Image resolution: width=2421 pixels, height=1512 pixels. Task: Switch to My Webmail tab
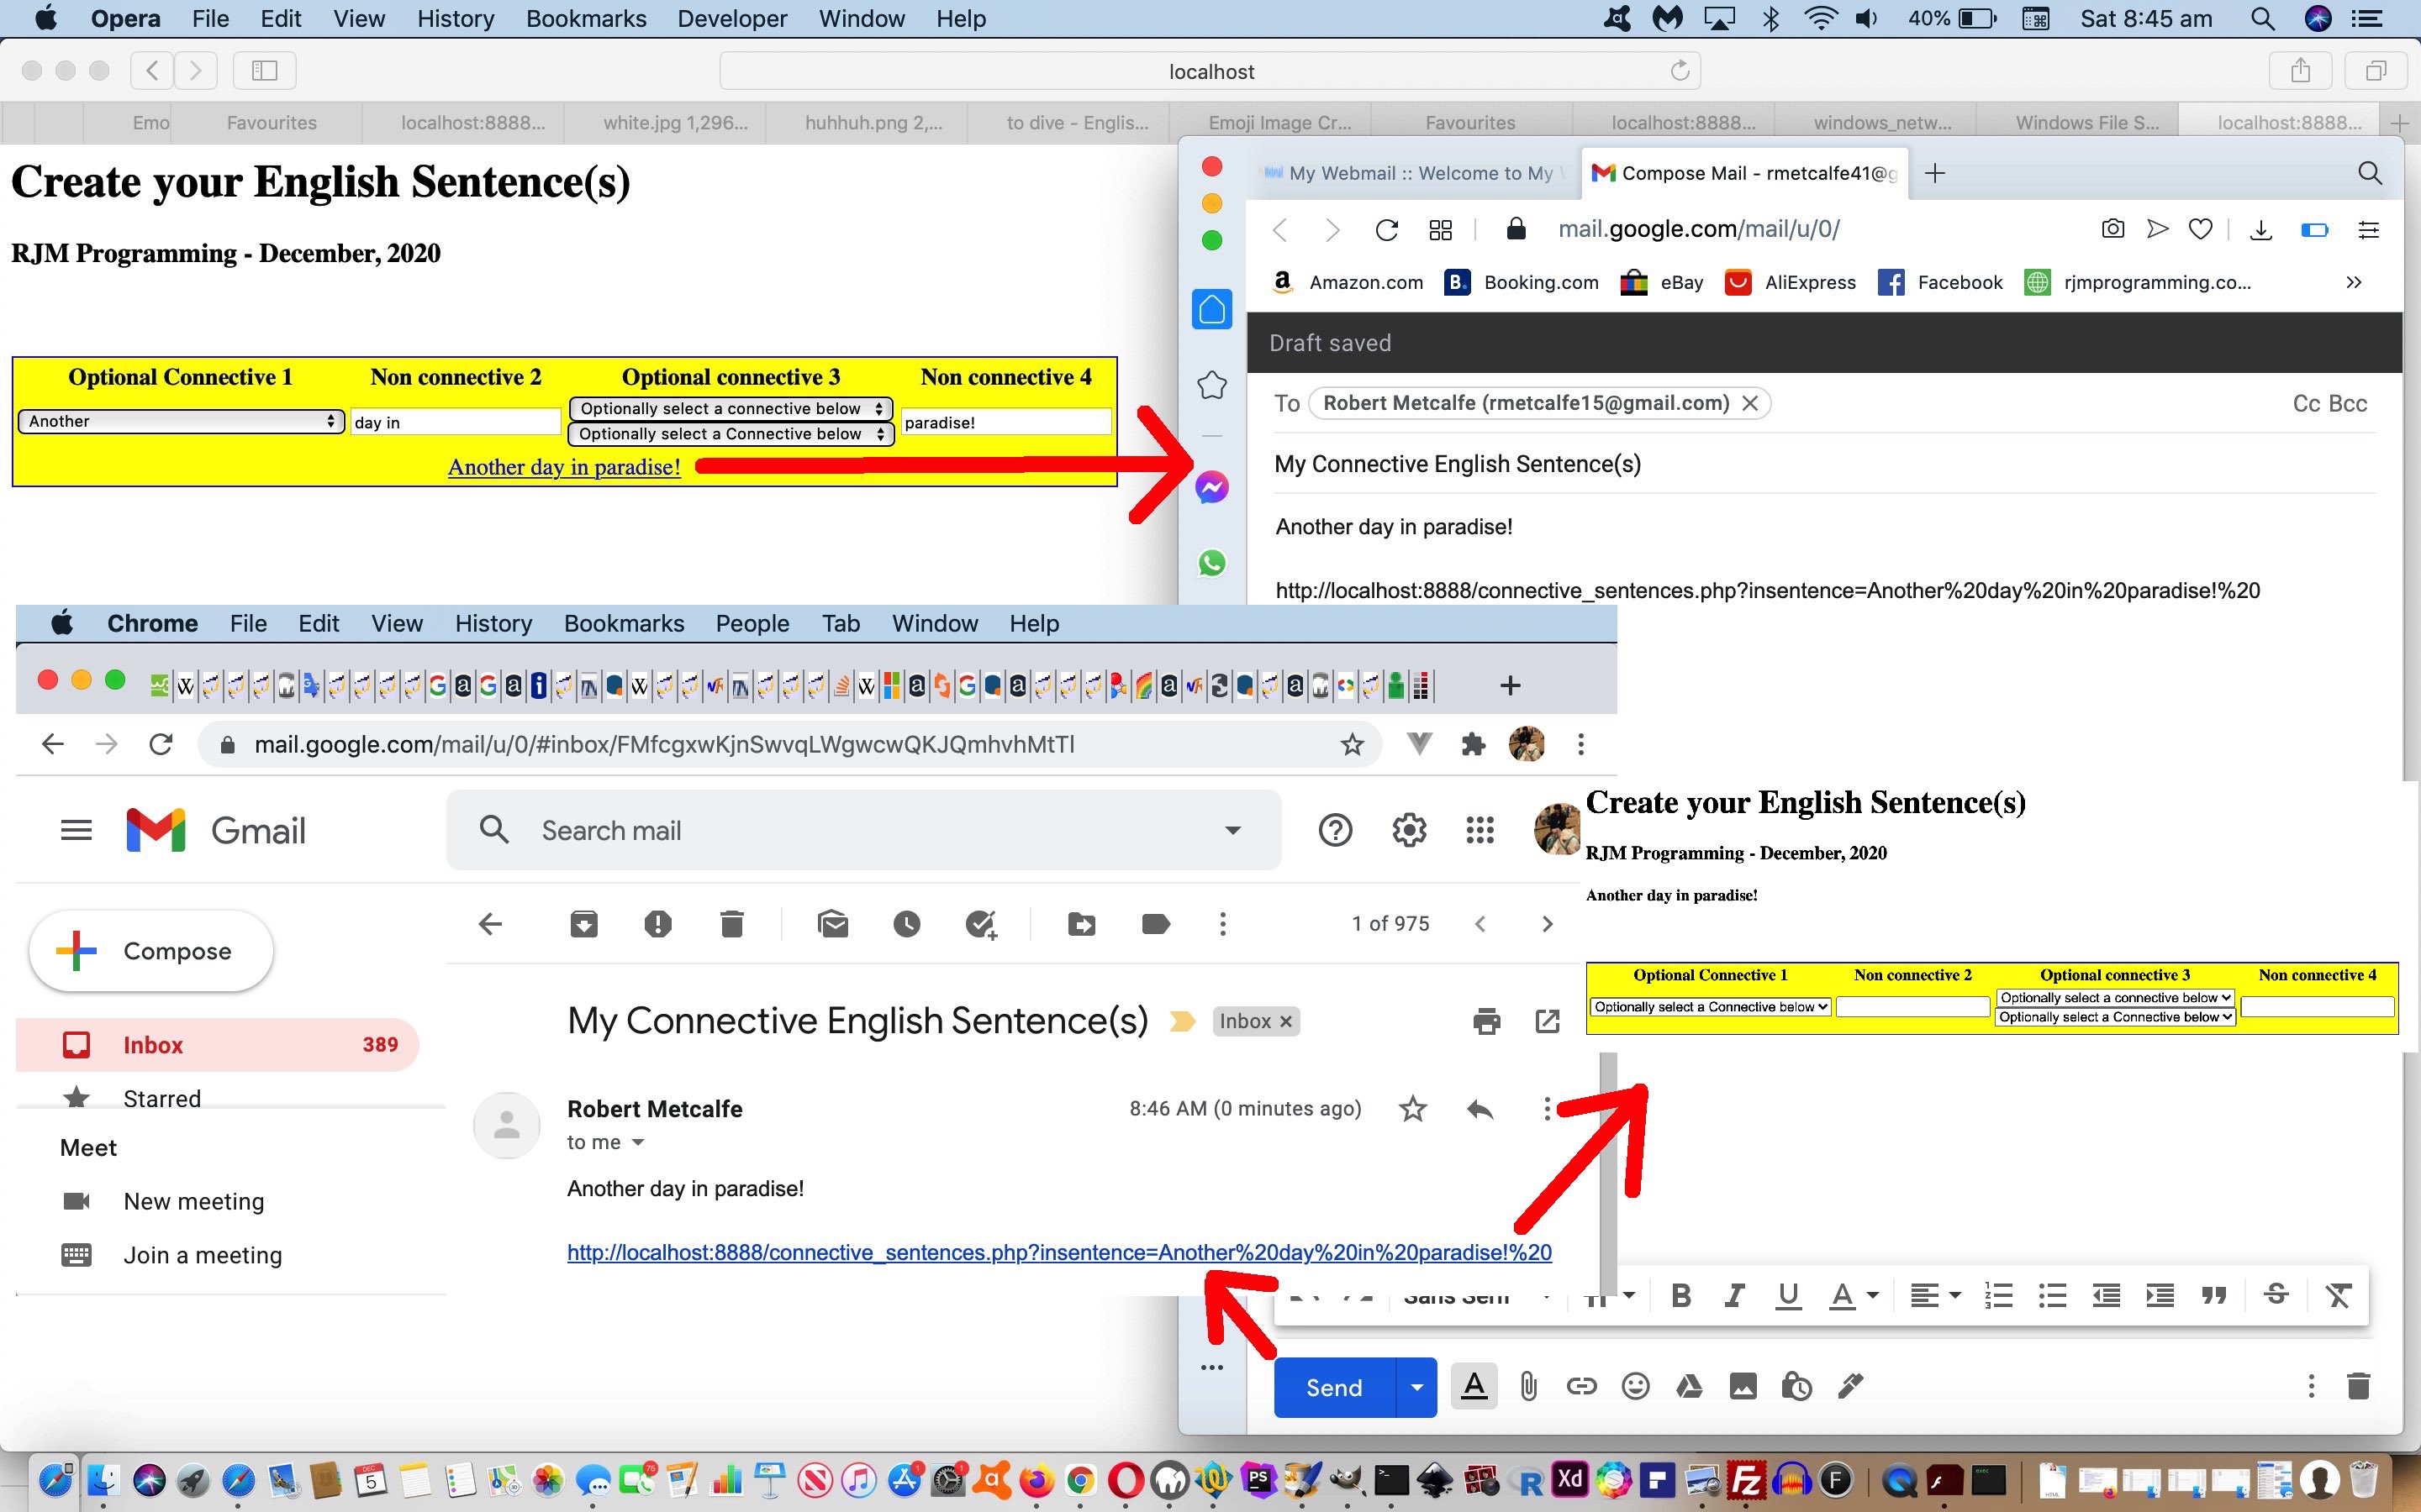1411,173
